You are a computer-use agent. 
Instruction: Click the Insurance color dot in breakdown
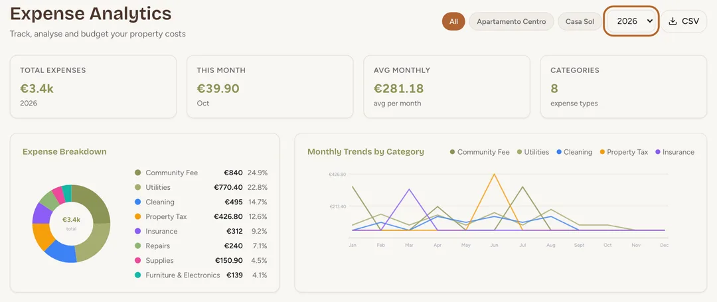137,231
